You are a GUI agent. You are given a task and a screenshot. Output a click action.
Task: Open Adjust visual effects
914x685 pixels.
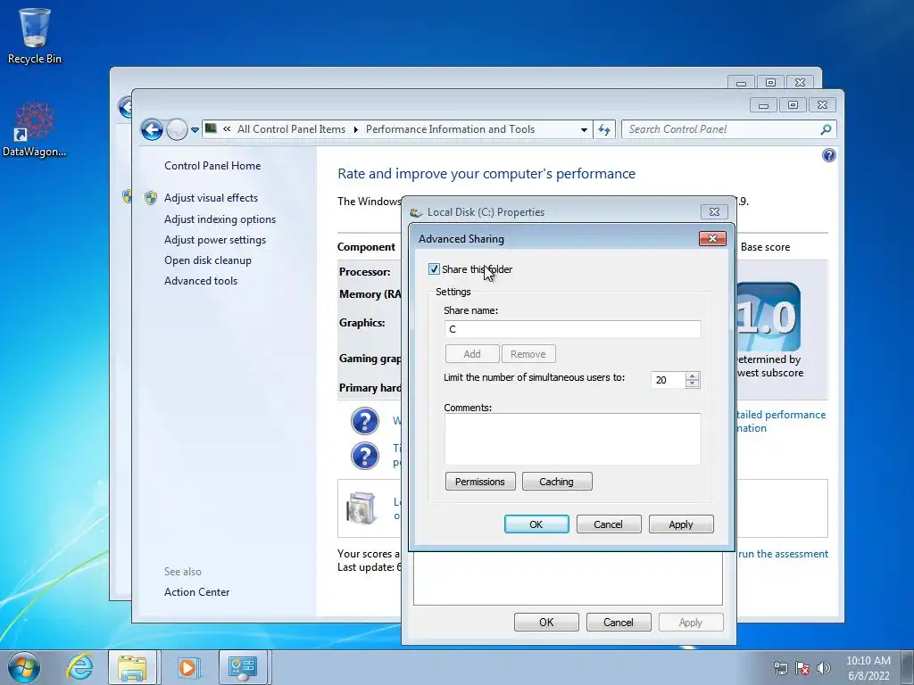(x=211, y=198)
